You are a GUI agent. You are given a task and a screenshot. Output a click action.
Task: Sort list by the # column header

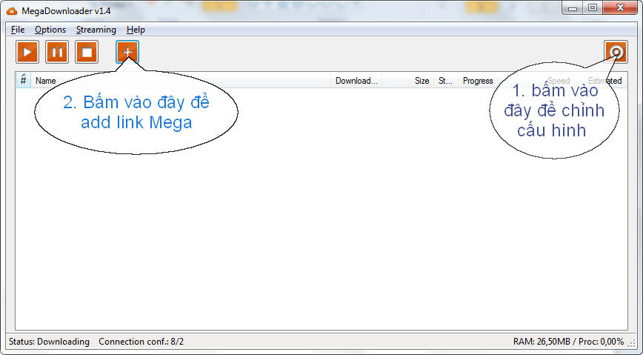[23, 80]
